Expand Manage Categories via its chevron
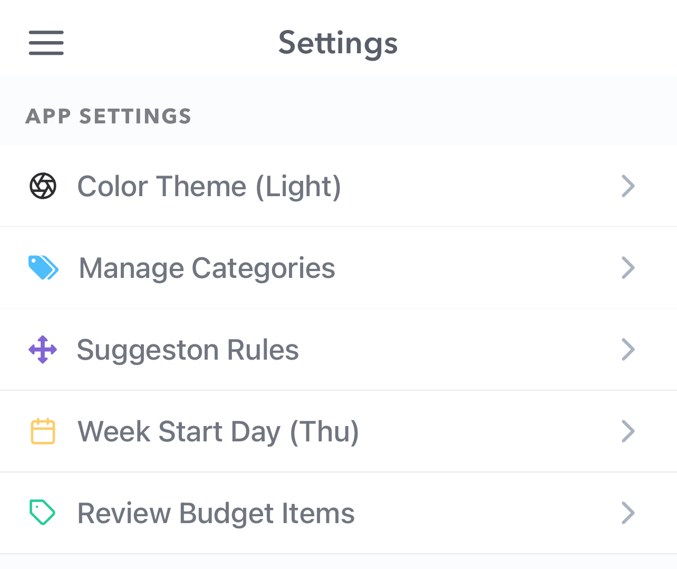 pyautogui.click(x=628, y=267)
